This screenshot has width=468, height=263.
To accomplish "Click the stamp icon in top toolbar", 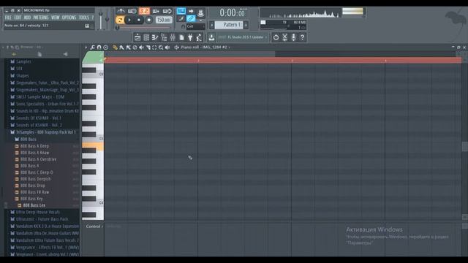I will coord(201,12).
